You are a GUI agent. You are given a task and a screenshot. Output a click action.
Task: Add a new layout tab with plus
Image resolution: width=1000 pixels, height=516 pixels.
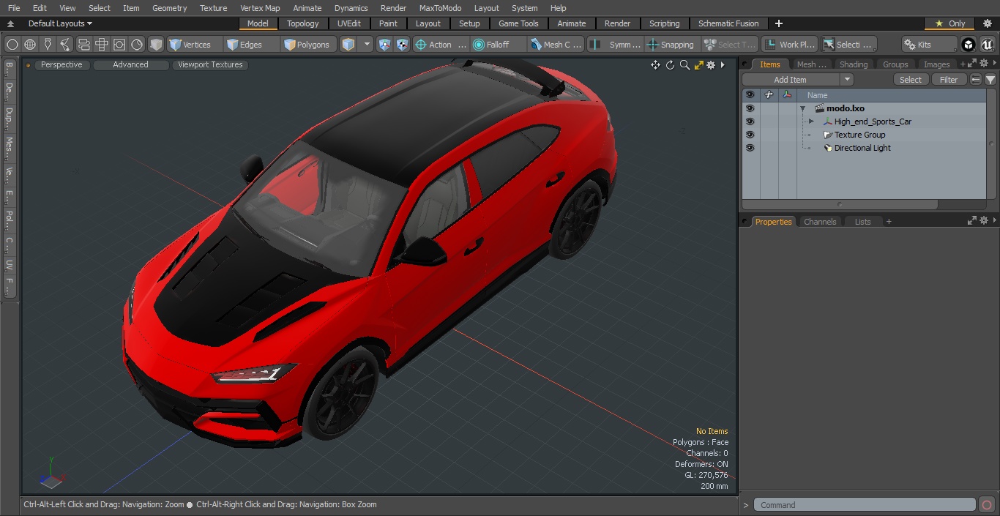point(778,23)
